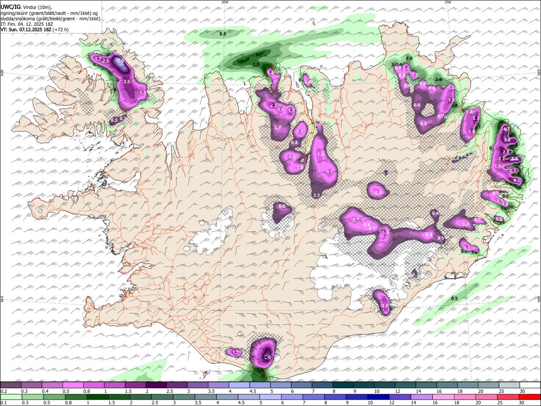Screen dimensions: 541x406
Task: Click the dark mauve 0.2 snow legend swatch
Action: pos(11,385)
